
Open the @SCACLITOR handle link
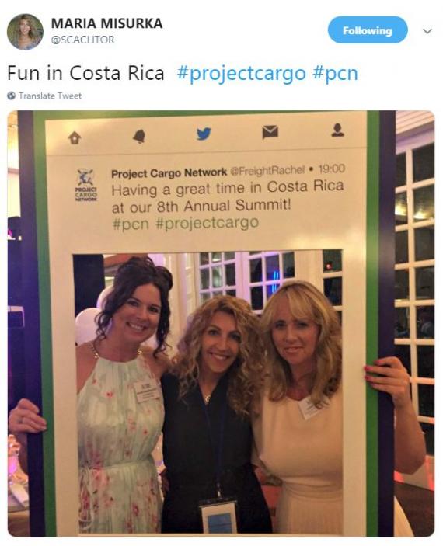tap(82, 40)
